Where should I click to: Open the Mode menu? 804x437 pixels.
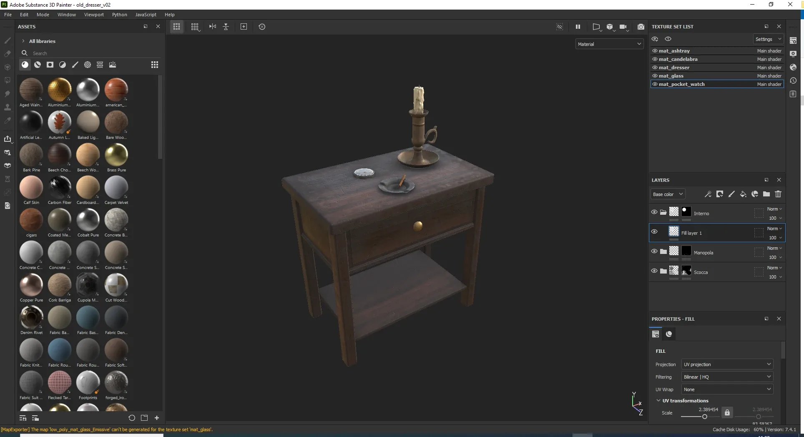pyautogui.click(x=43, y=15)
